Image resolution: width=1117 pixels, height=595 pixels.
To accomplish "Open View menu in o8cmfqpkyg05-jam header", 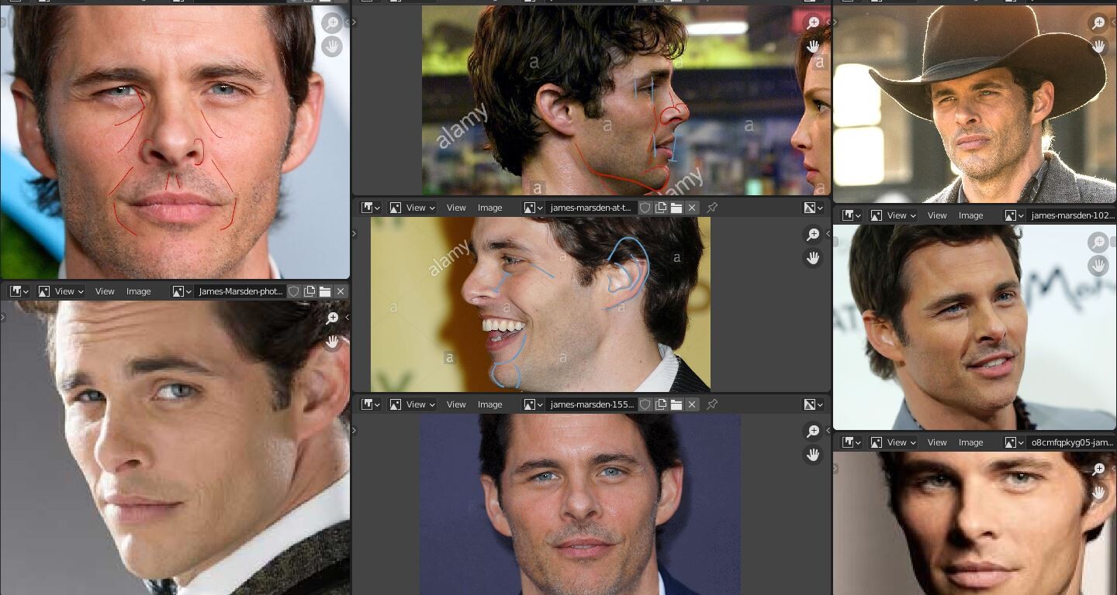I will [x=937, y=442].
